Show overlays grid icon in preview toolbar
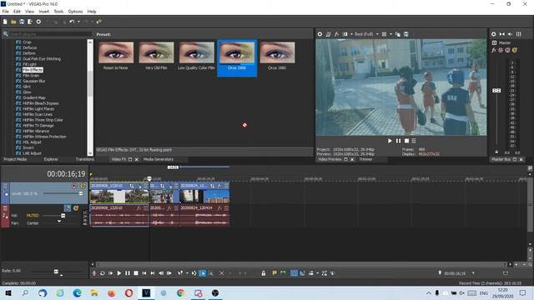Viewport: 534px width, 300px height. [384, 34]
